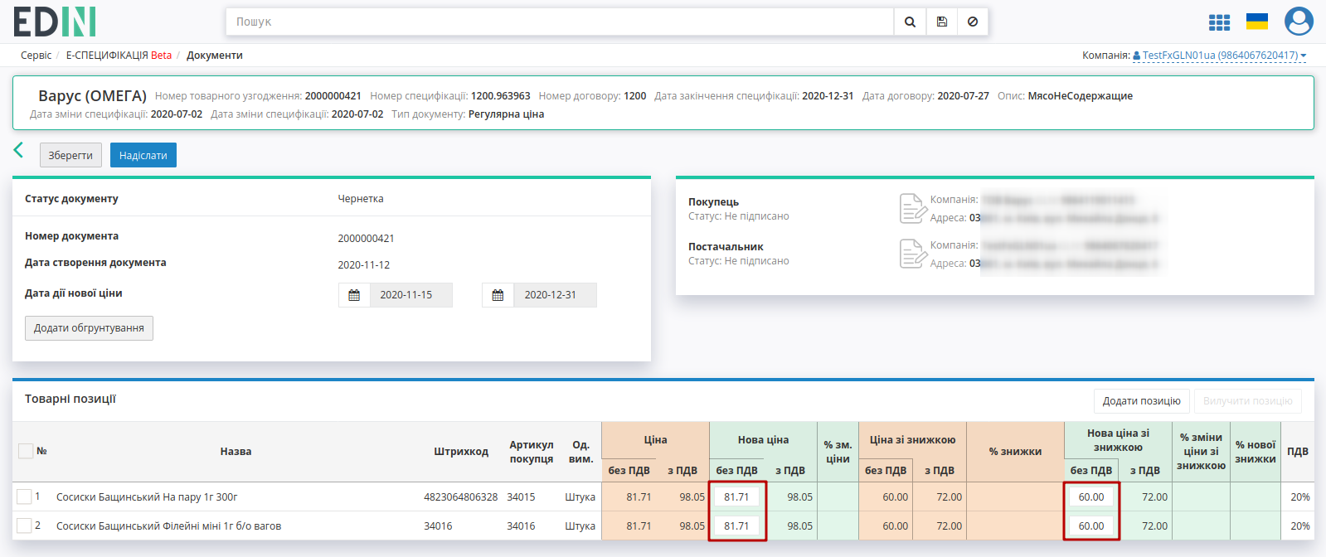
Task: Clear search with the ban icon
Action: [x=973, y=22]
